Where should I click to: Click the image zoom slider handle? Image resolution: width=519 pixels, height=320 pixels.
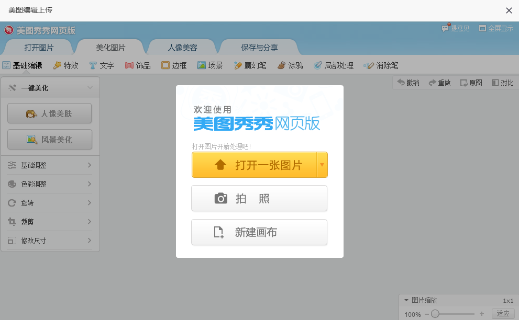[x=435, y=314]
